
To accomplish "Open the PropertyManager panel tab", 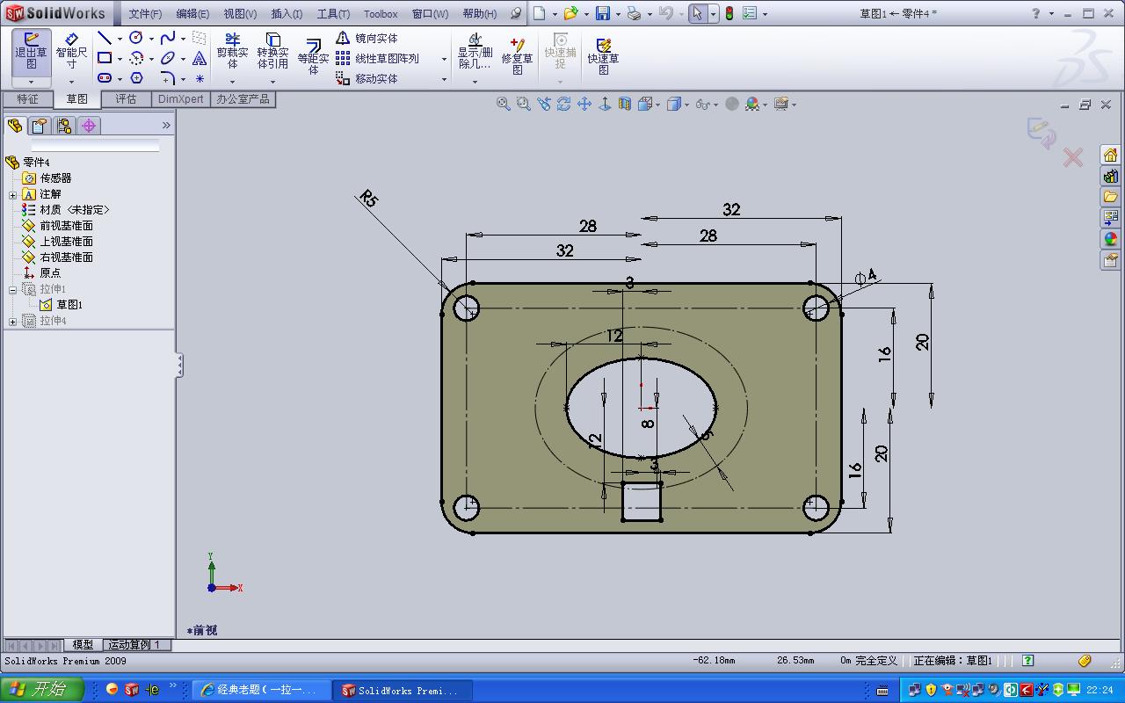I will pos(39,126).
